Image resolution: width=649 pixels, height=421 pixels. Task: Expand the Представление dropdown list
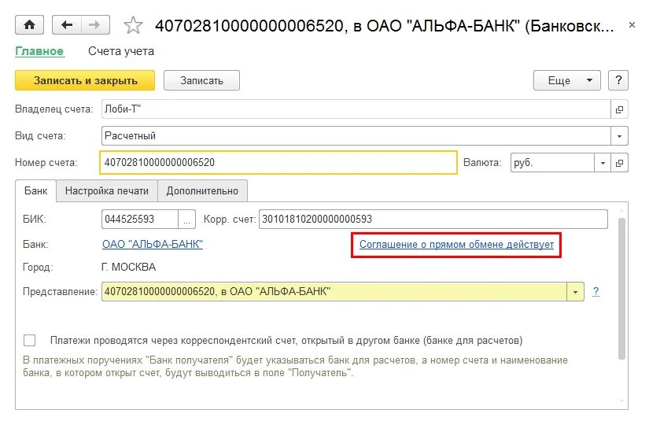575,292
